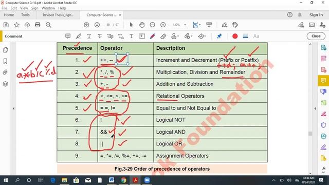Open Microsoft Word from the taskbar
329x185 pixels.
pyautogui.click(x=112, y=180)
